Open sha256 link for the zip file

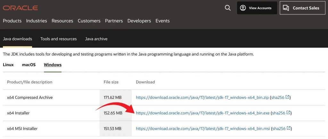pyautogui.click(x=280, y=98)
